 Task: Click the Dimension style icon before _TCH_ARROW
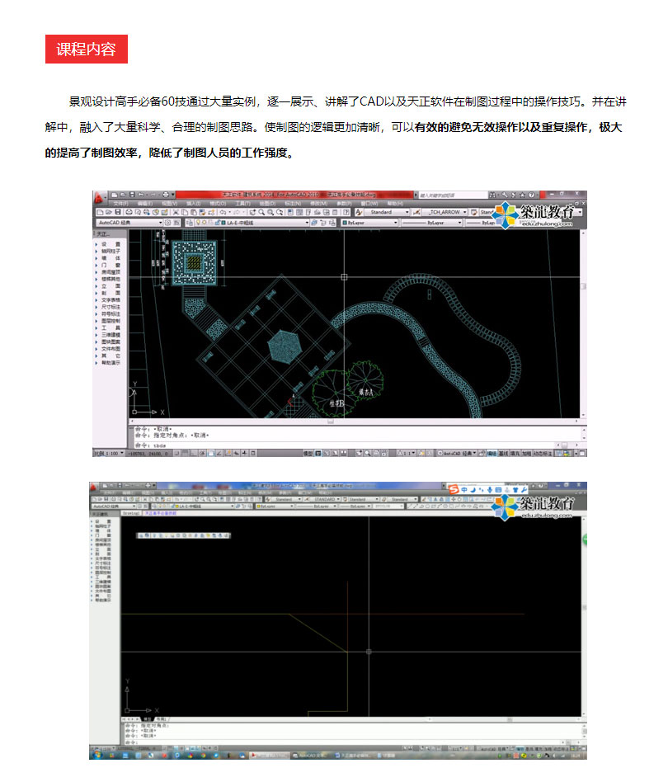(416, 212)
